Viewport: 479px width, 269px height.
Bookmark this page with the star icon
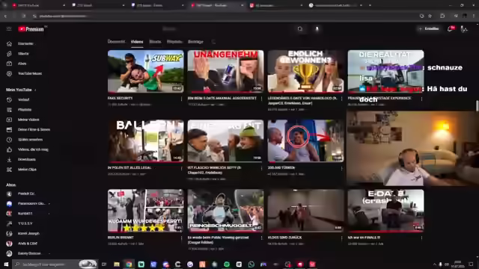[x=430, y=16]
